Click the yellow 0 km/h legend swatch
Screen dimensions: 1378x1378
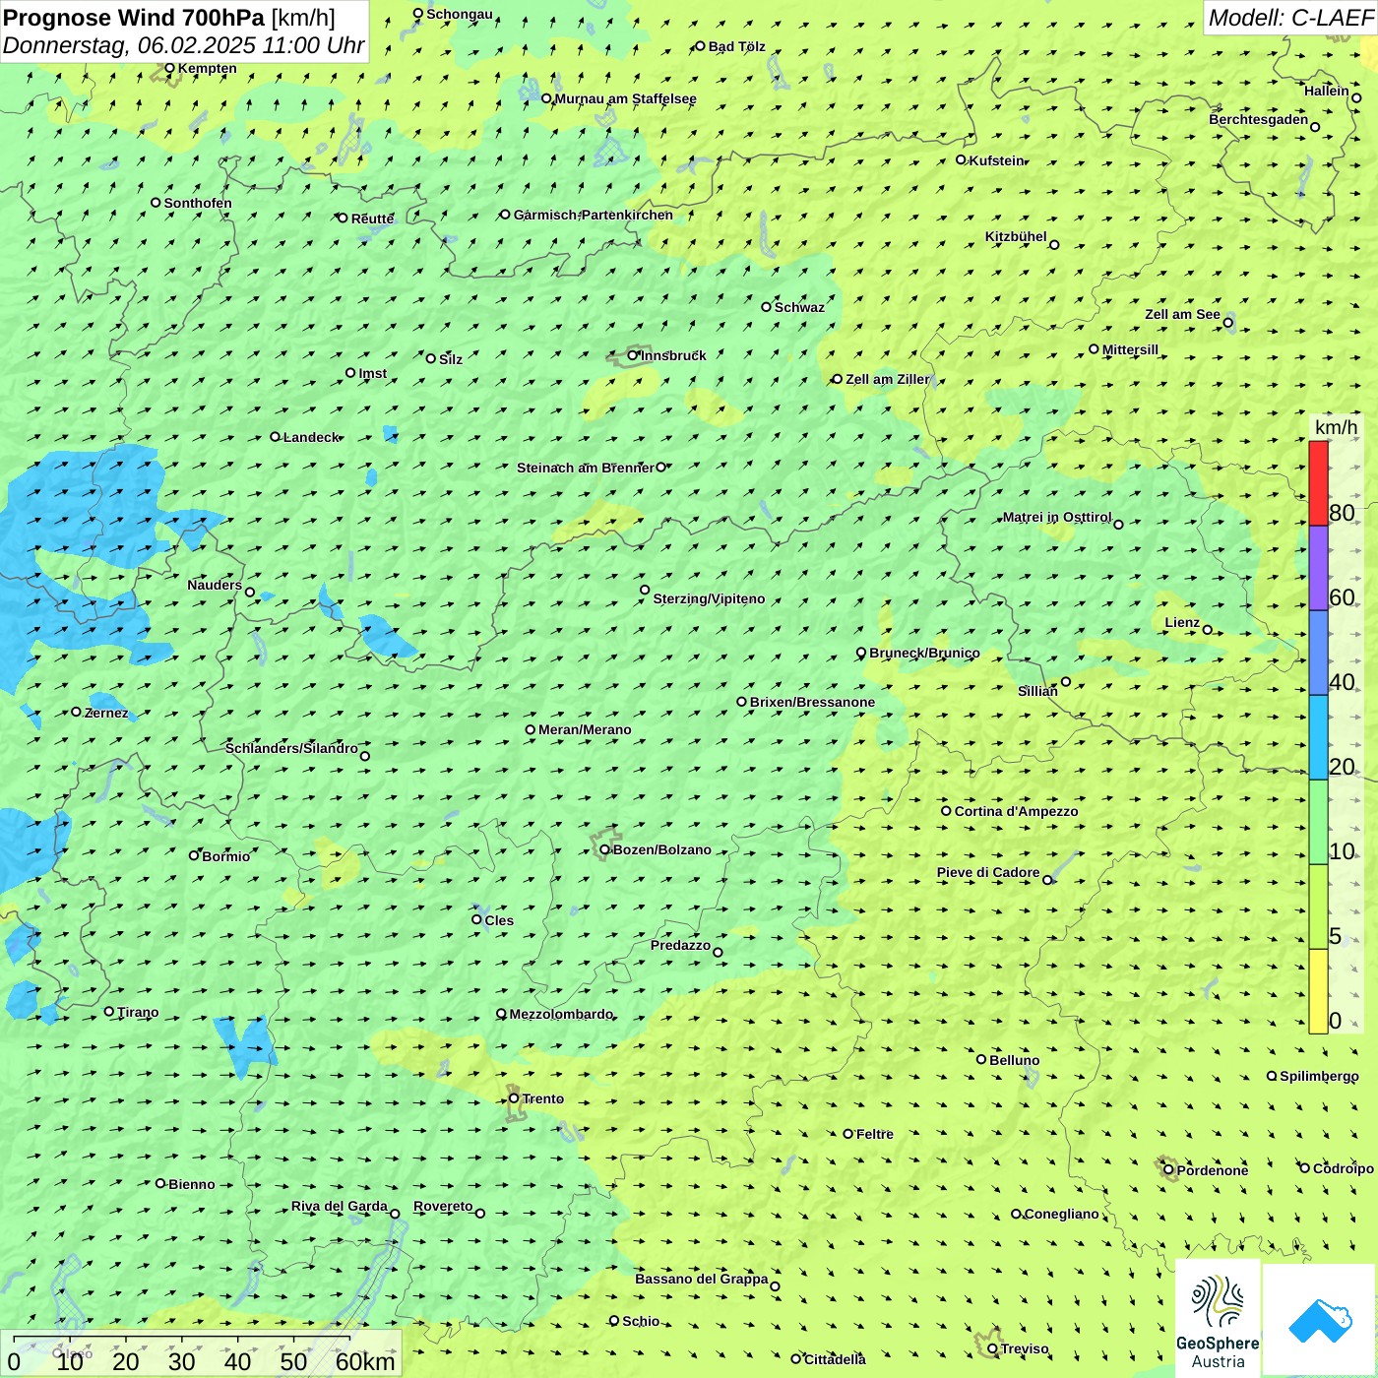tap(1318, 991)
